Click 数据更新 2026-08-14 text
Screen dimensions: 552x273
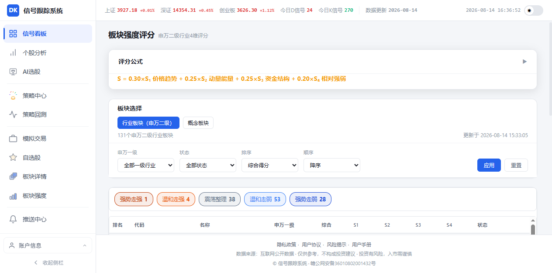(x=391, y=10)
